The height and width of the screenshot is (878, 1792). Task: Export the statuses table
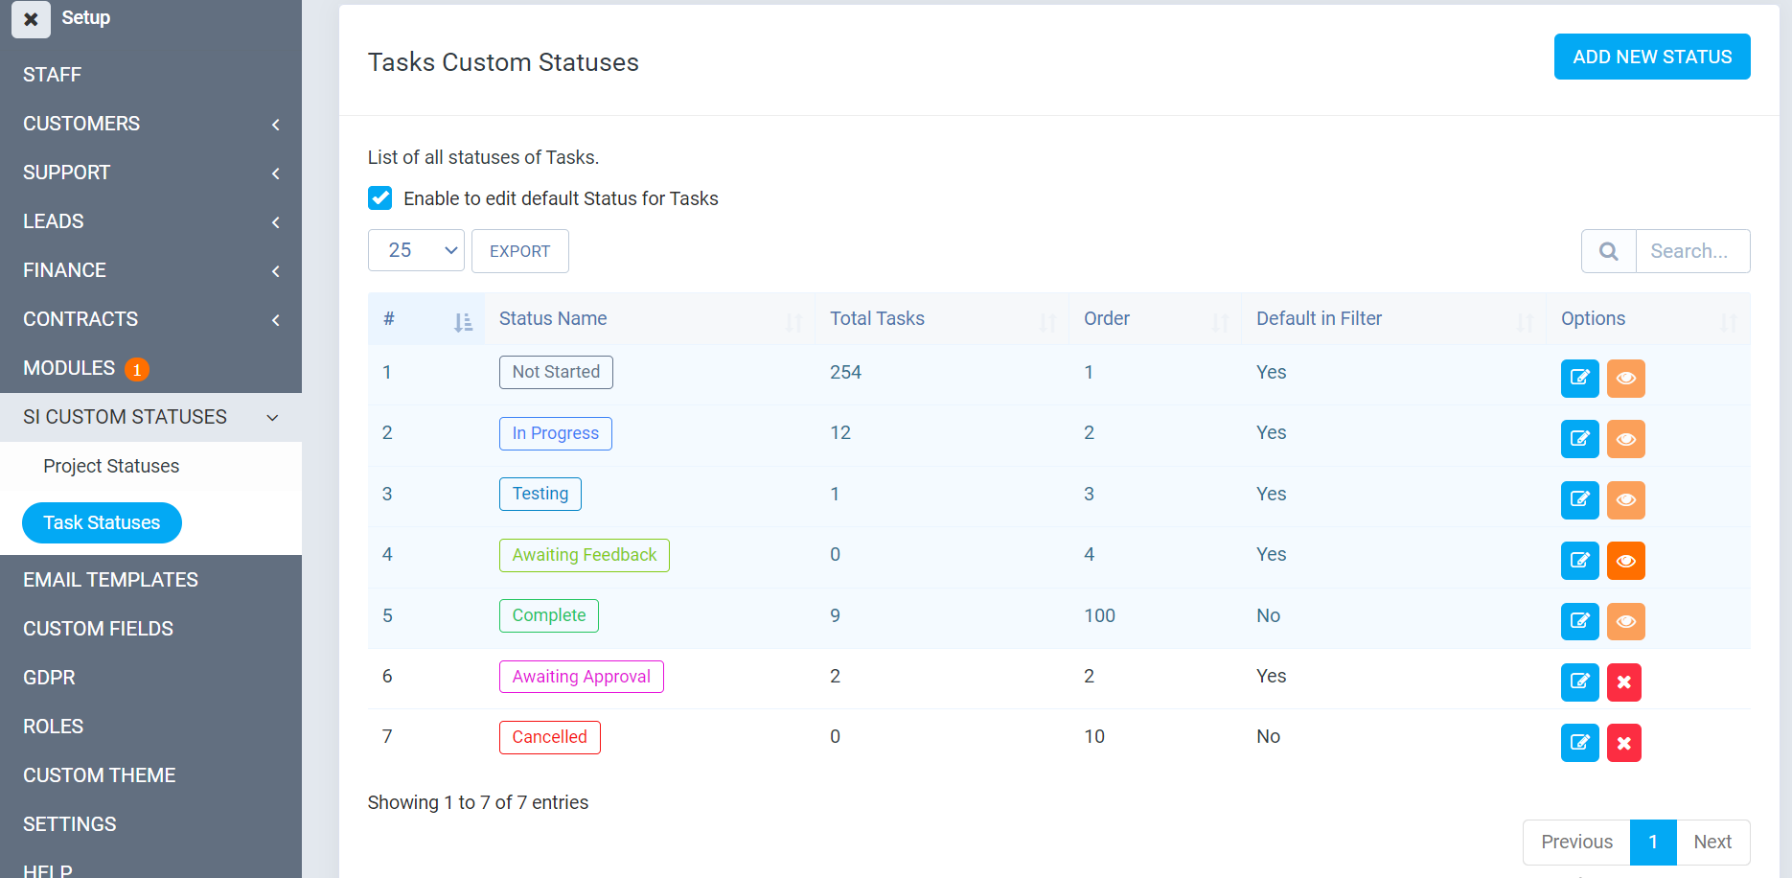coord(519,251)
